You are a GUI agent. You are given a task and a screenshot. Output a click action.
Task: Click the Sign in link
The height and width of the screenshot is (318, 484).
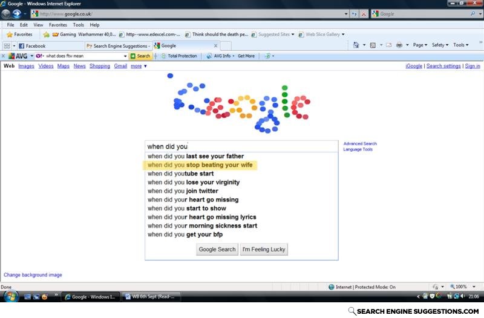pos(473,66)
